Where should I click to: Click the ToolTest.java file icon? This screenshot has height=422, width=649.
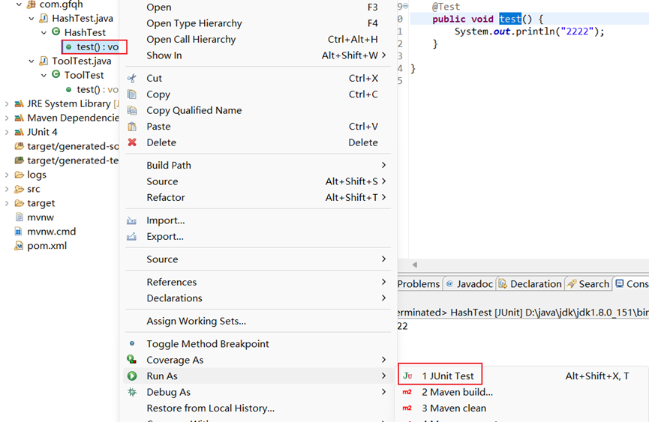(x=43, y=61)
